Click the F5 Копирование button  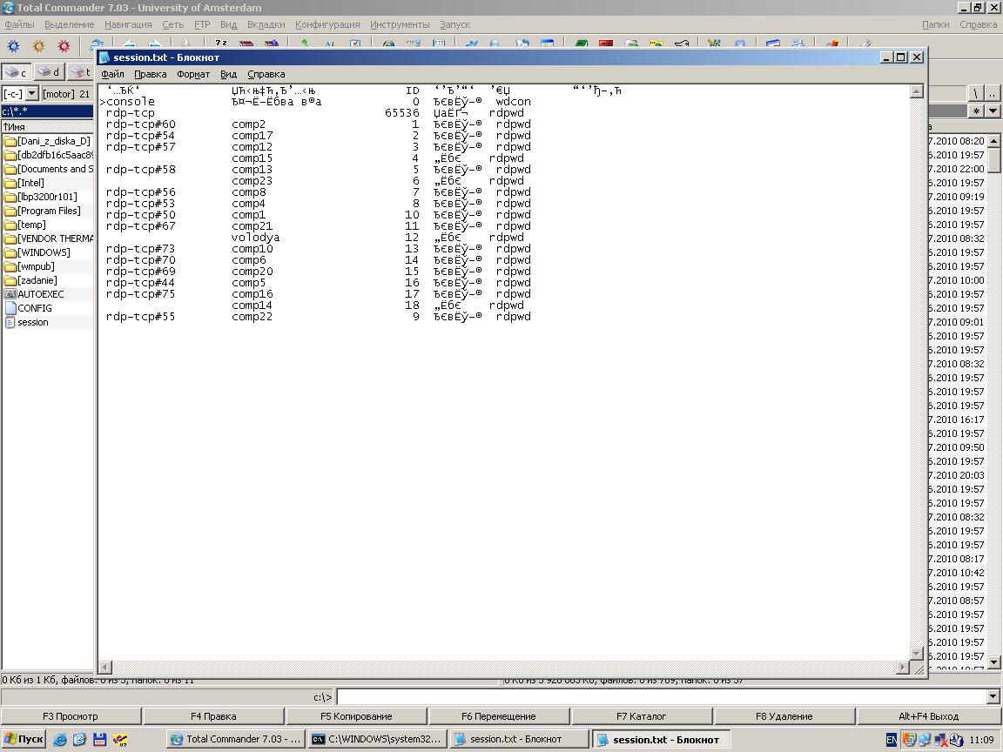356,716
